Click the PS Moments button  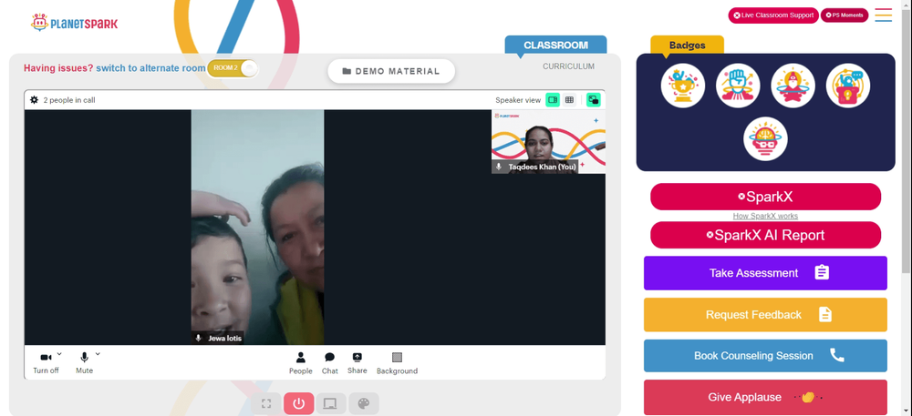tap(844, 15)
